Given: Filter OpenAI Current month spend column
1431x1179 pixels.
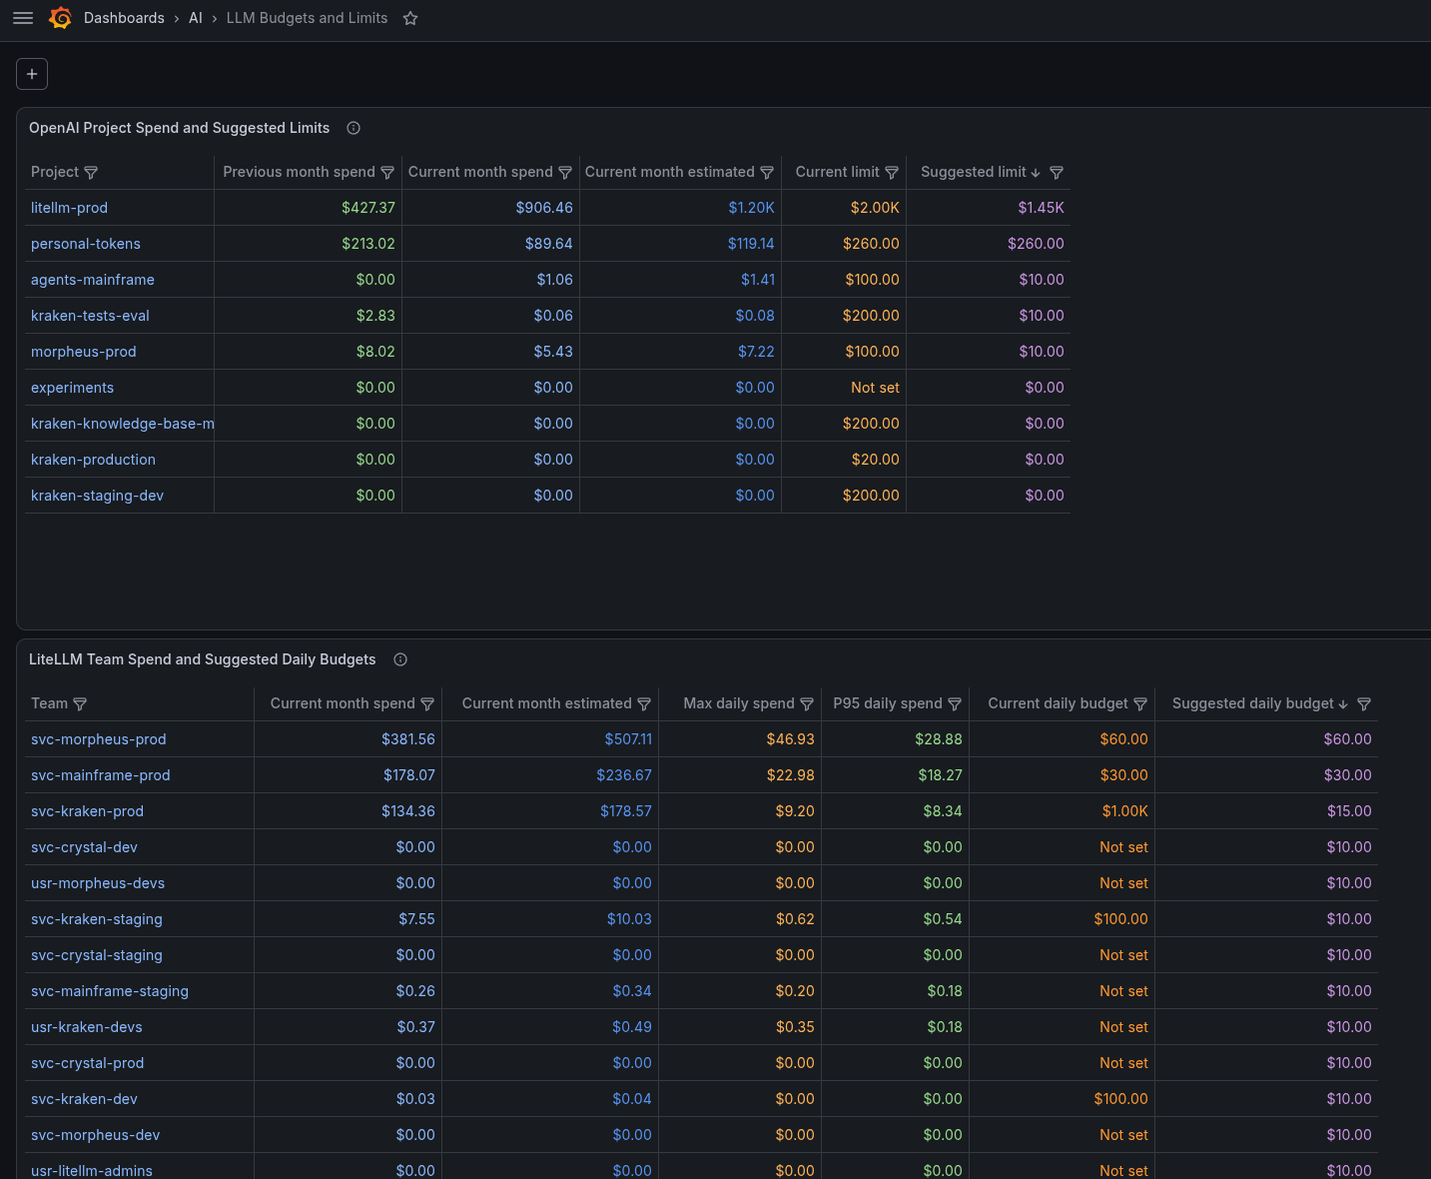Looking at the screenshot, I should click(x=565, y=173).
